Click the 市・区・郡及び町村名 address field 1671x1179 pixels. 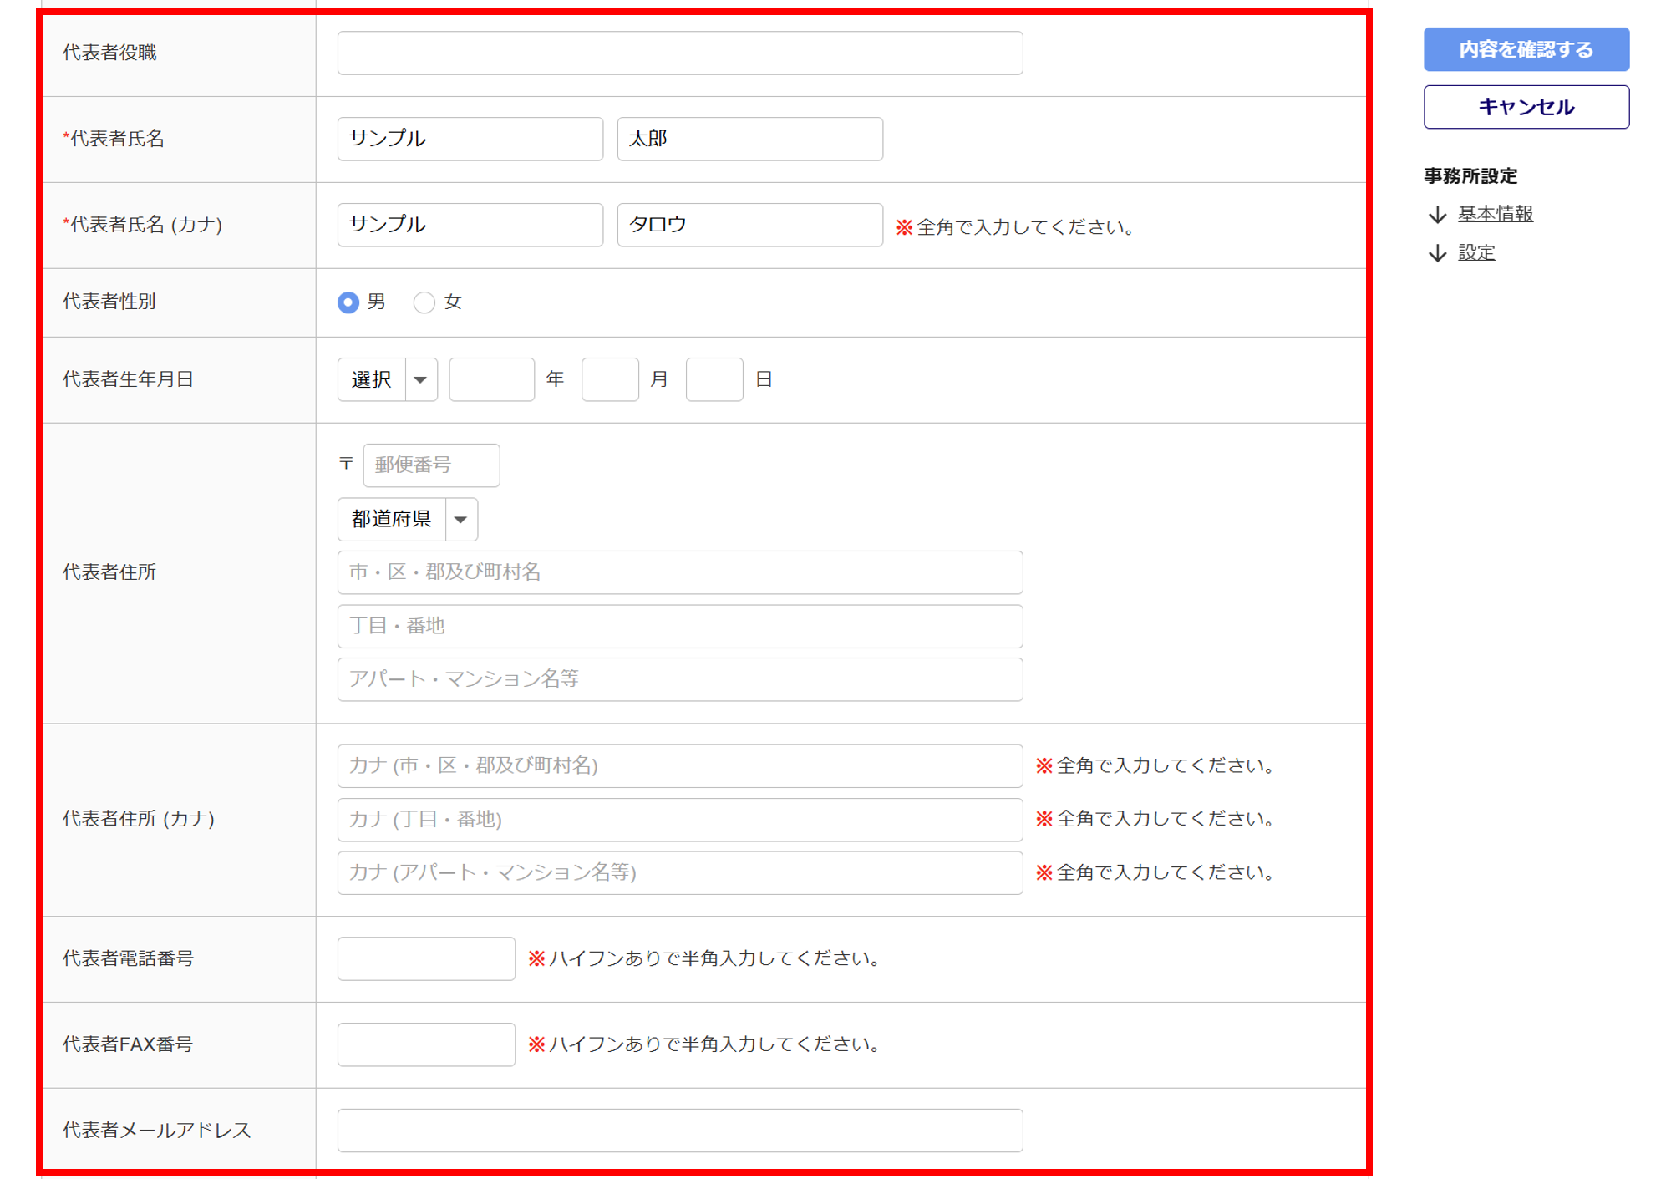tap(679, 572)
